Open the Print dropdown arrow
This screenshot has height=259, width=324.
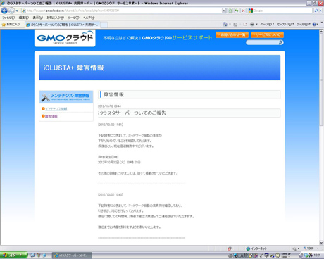pyautogui.click(x=256, y=24)
